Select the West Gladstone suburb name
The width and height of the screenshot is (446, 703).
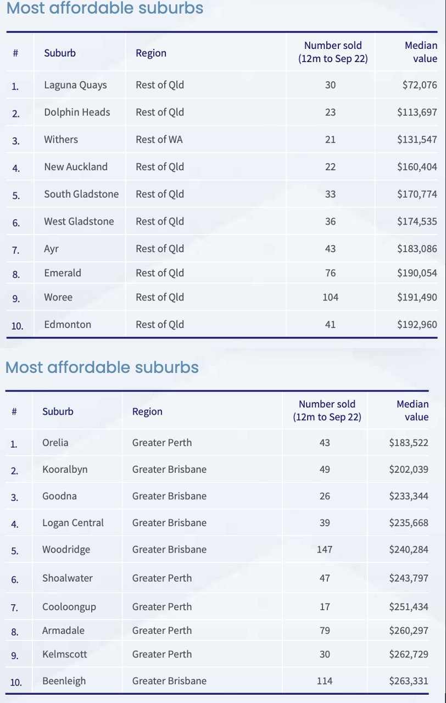click(x=79, y=221)
